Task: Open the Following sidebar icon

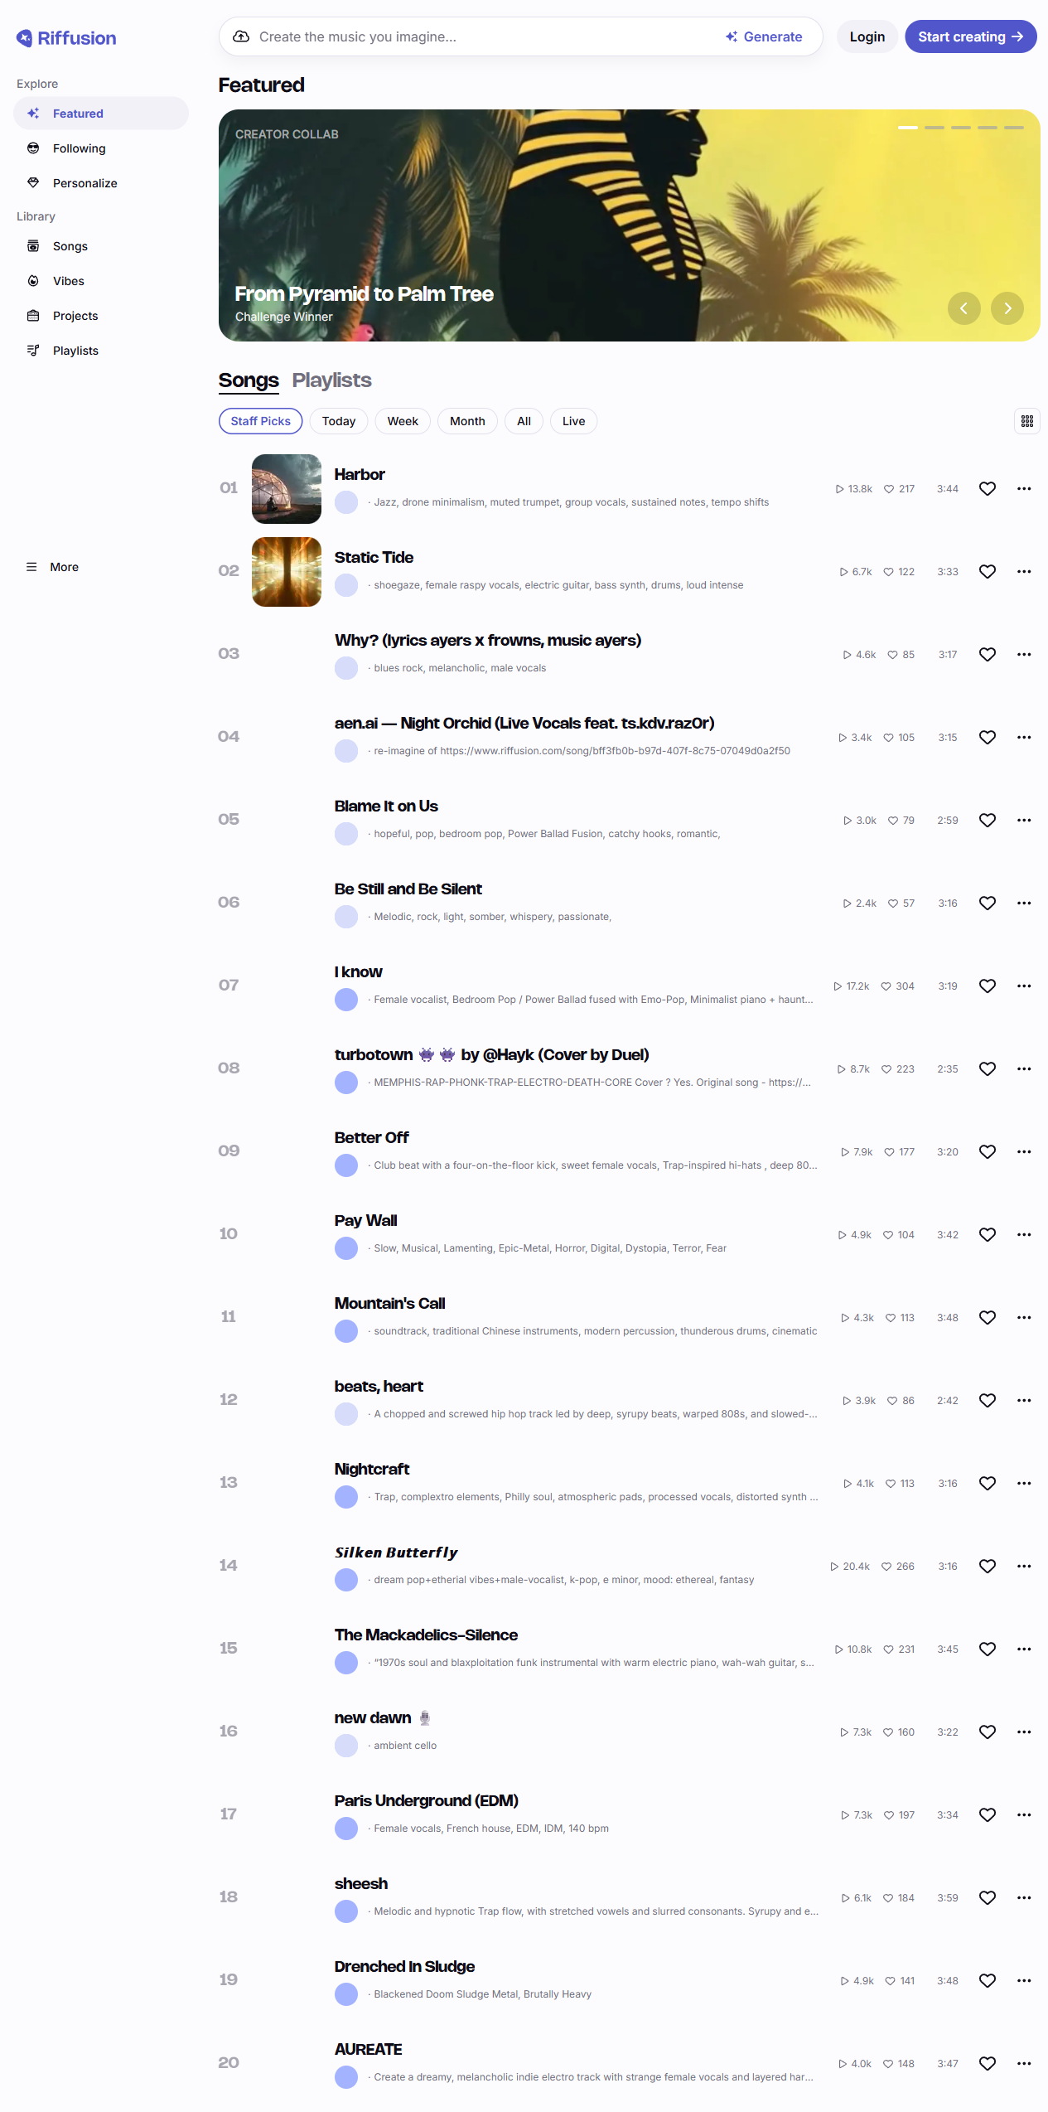Action: click(33, 148)
